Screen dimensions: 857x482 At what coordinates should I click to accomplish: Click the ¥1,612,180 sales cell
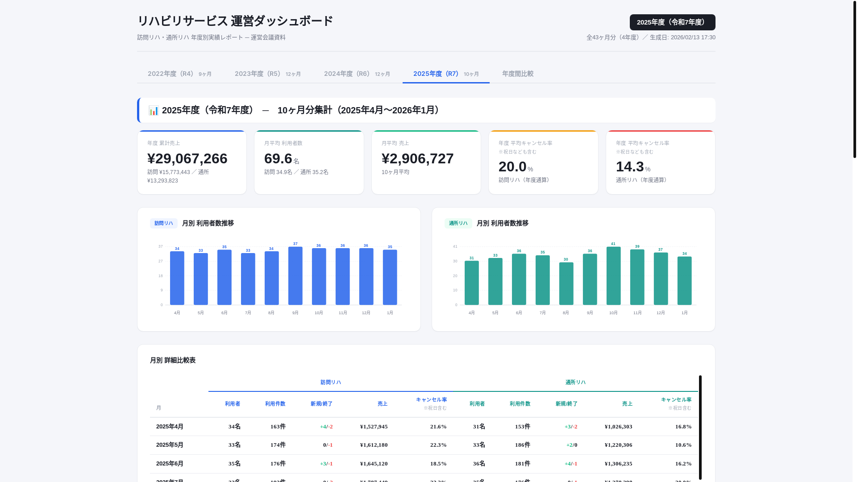[374, 445]
